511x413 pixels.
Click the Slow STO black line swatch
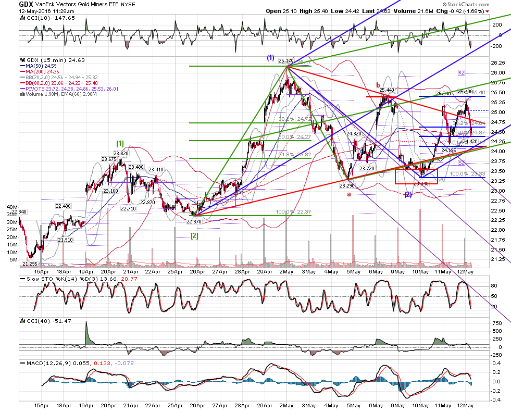pos(22,279)
